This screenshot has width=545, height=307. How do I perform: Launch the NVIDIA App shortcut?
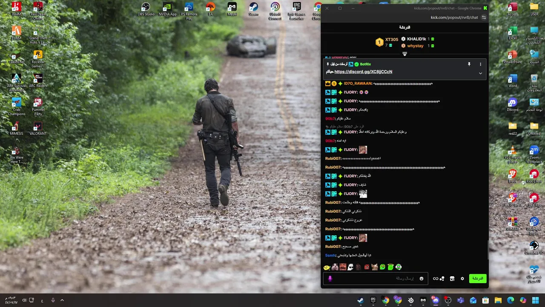(x=167, y=9)
